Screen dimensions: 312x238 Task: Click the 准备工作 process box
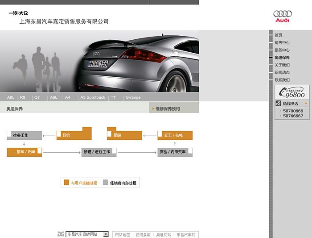pyautogui.click(x=24, y=135)
